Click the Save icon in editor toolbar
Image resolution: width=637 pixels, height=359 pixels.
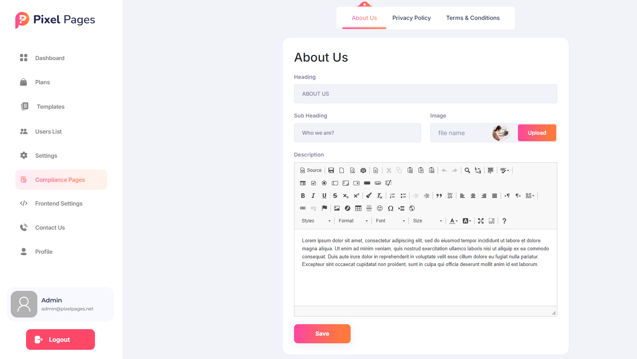[x=331, y=170]
